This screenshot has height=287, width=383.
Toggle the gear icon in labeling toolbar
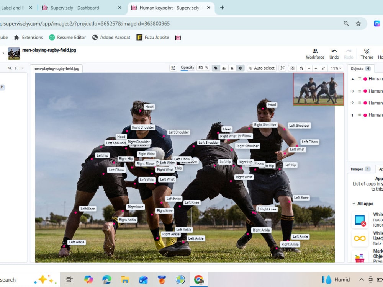click(x=240, y=68)
